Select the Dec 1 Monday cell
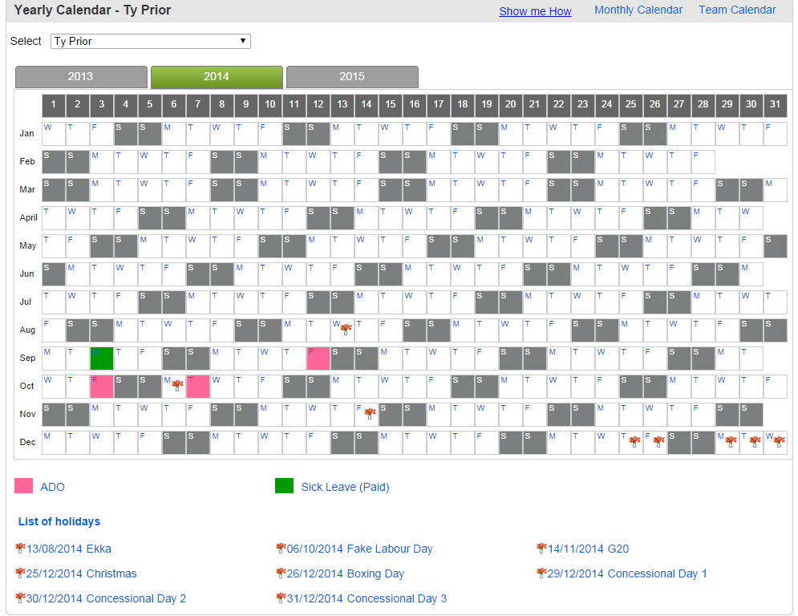798x616 pixels. coord(54,443)
